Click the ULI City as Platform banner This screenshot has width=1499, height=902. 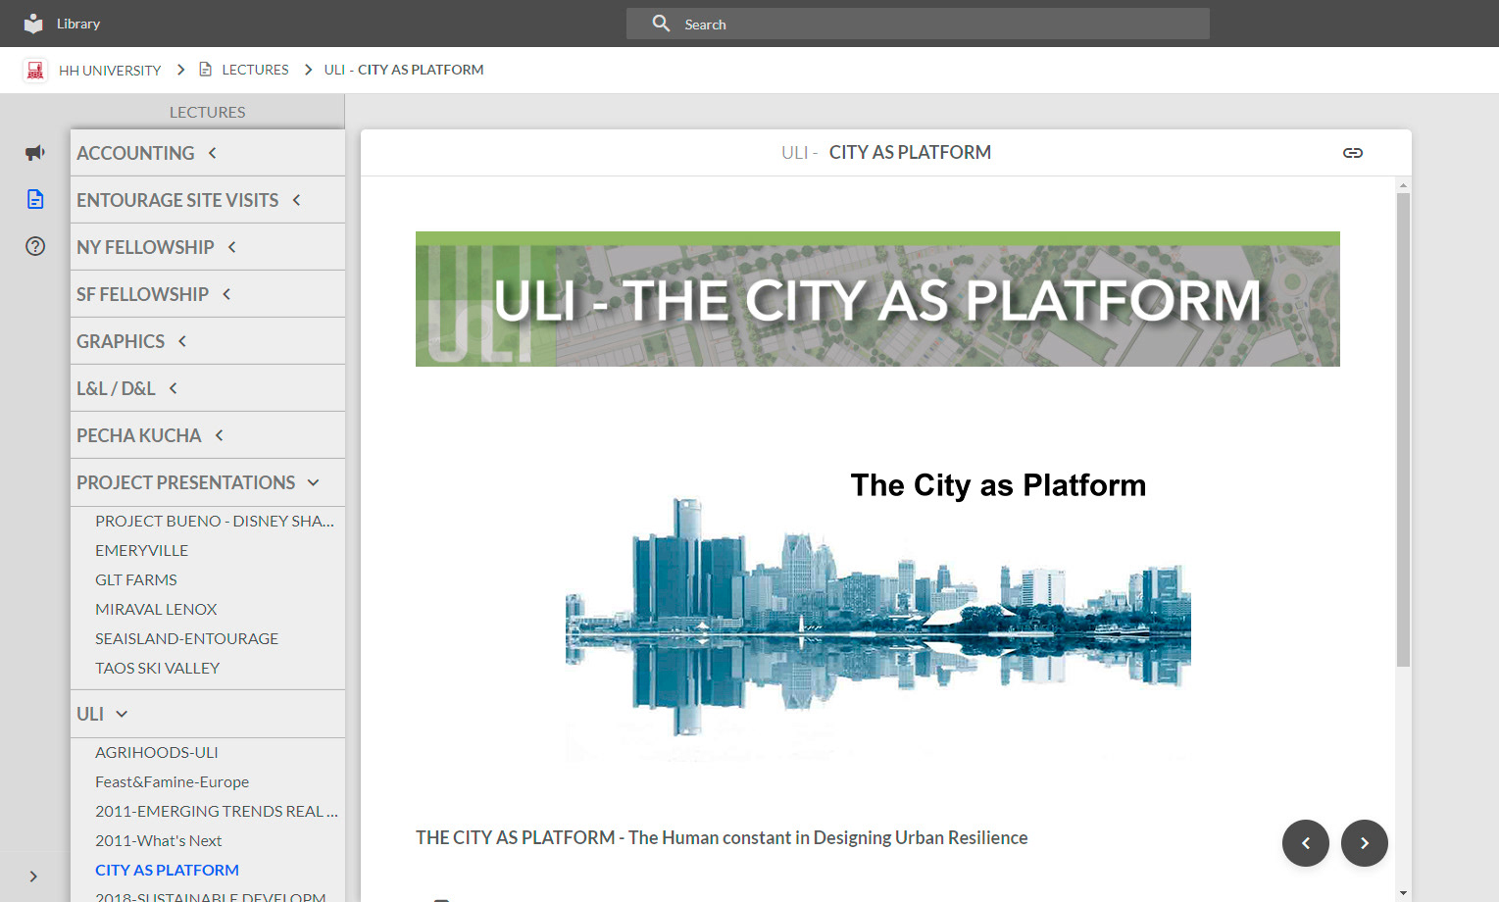(877, 299)
